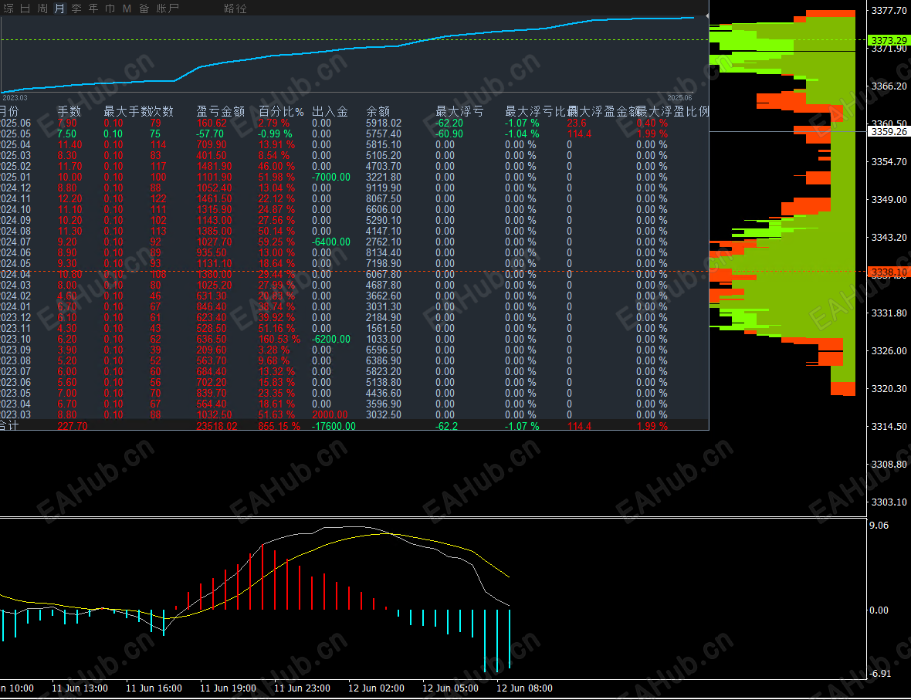Click the 3303.10 price axis label
The width and height of the screenshot is (911, 700).
pos(889,502)
